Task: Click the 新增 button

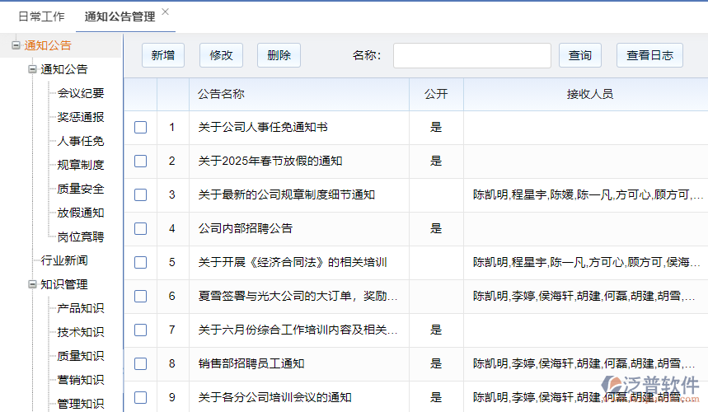Action: click(x=163, y=55)
